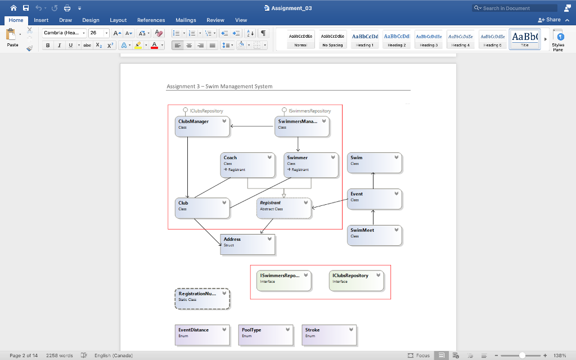Apply the No Spacing style
576x360 pixels.
tap(332, 39)
